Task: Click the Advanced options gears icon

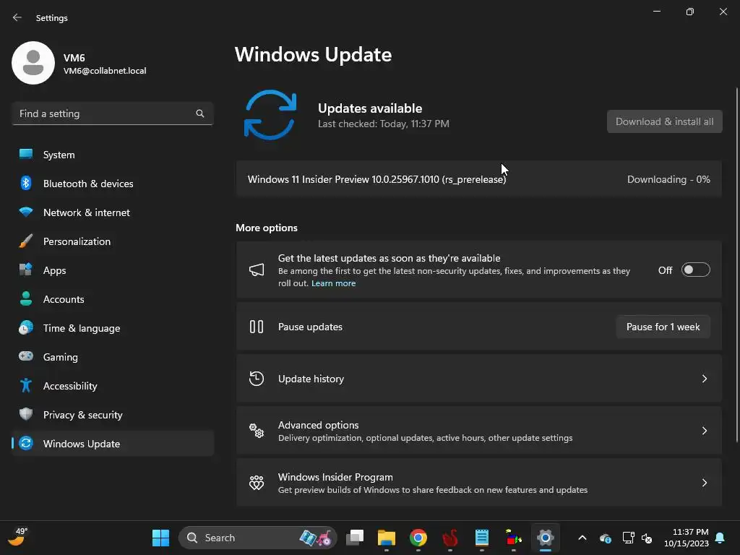Action: coord(257,431)
